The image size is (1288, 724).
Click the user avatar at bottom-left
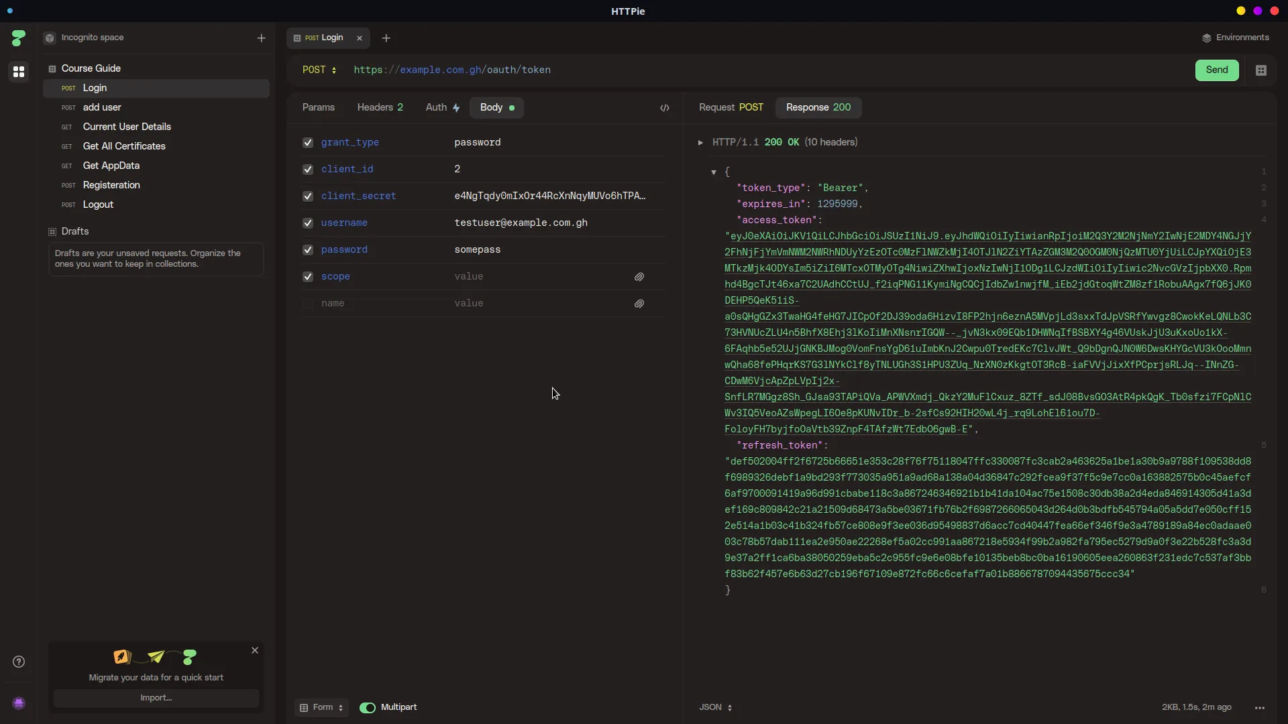[18, 703]
